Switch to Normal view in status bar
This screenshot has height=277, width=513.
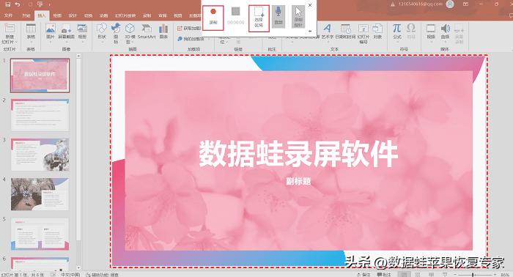pos(405,274)
